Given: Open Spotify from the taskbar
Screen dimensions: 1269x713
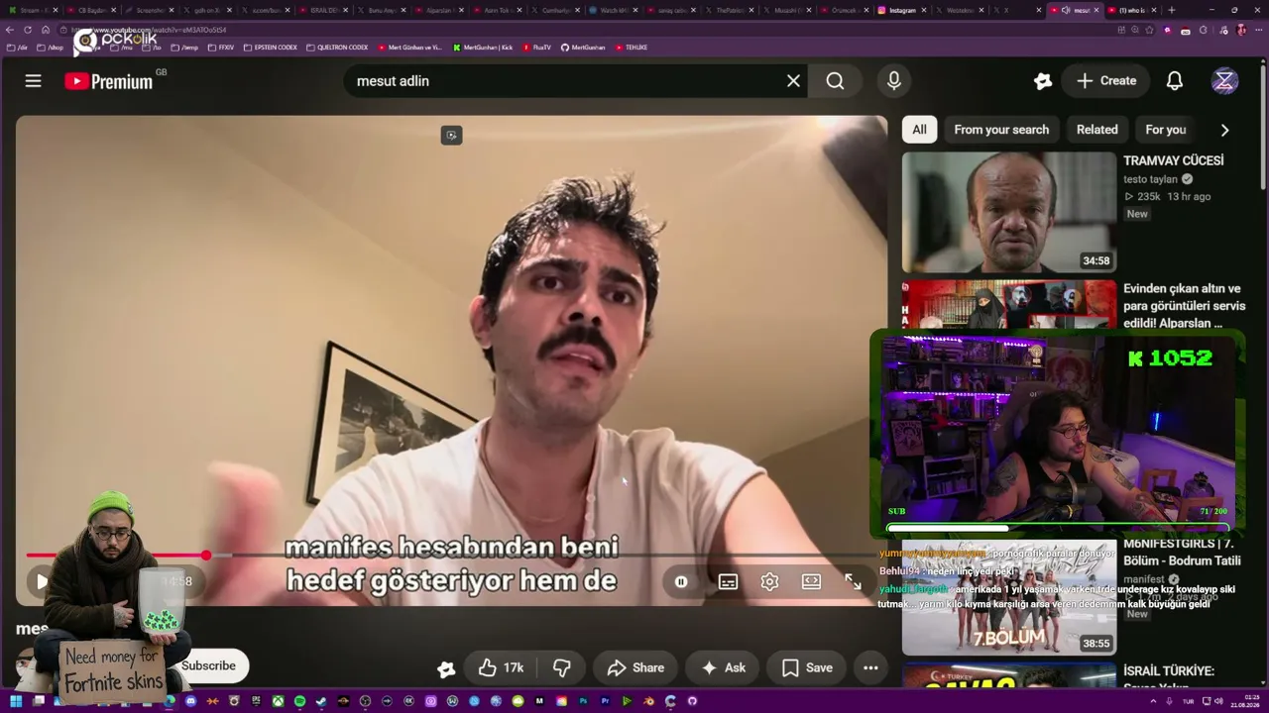Looking at the screenshot, I should (x=299, y=701).
